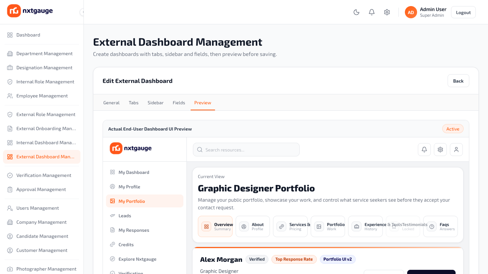Open Department Management icon in sidebar
488x274 pixels.
click(x=10, y=54)
